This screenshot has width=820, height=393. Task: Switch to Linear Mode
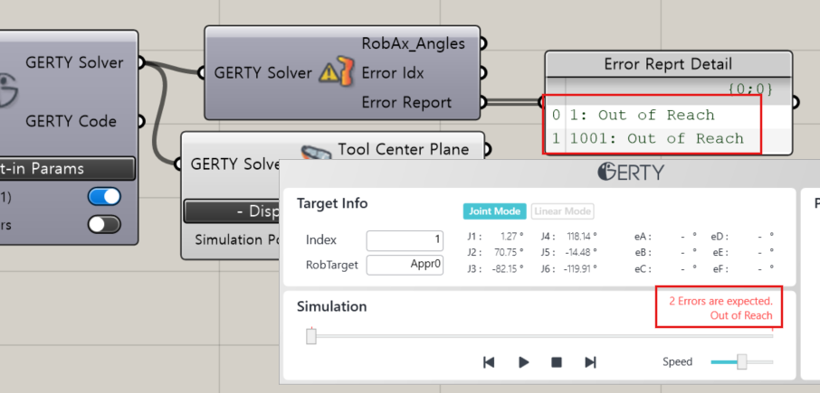coord(563,211)
